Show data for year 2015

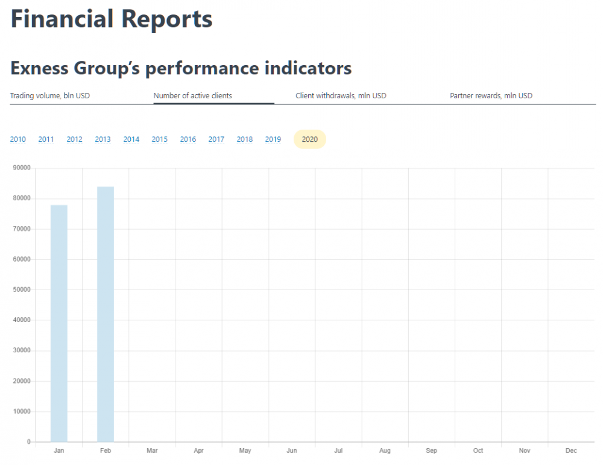(x=160, y=139)
